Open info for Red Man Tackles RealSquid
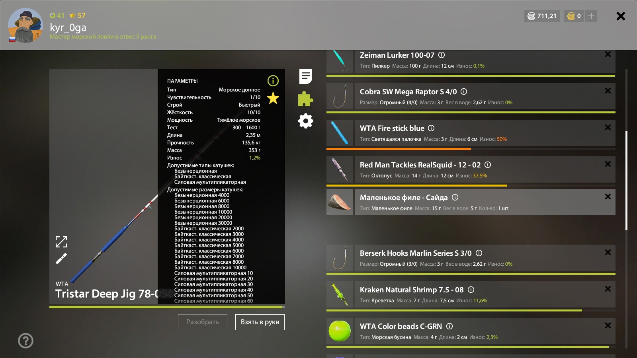Screen dimensions: 637x358 pos(488,165)
